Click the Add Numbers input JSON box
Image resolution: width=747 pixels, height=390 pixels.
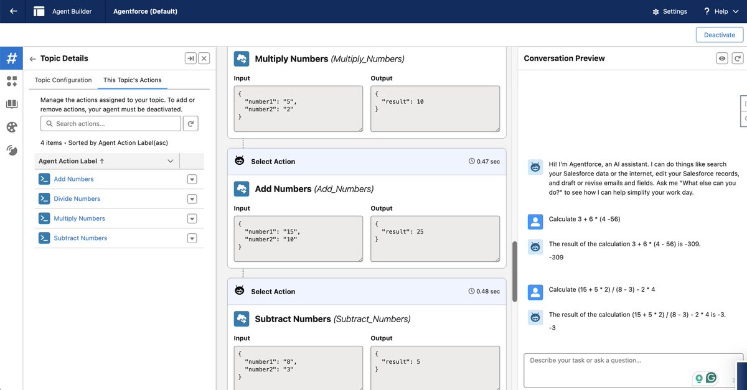[298, 239]
